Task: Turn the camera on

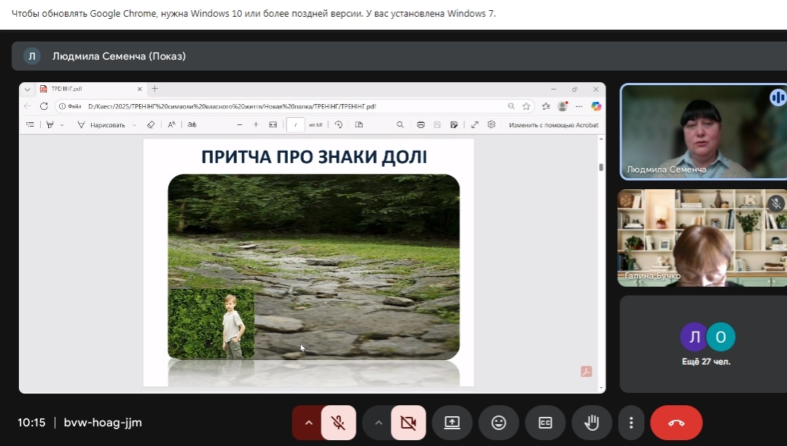Action: pos(408,422)
